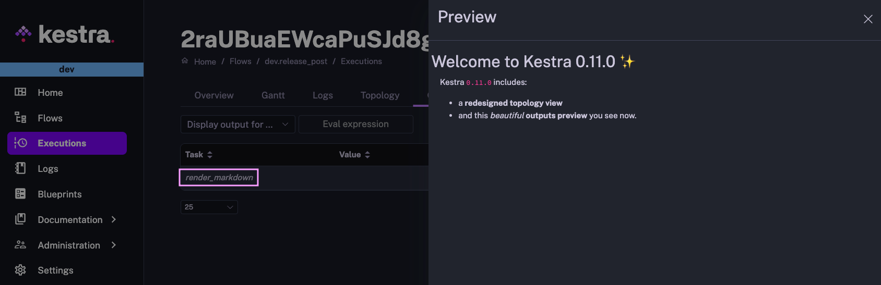Open Home via its sidebar icon
881x285 pixels.
[20, 92]
